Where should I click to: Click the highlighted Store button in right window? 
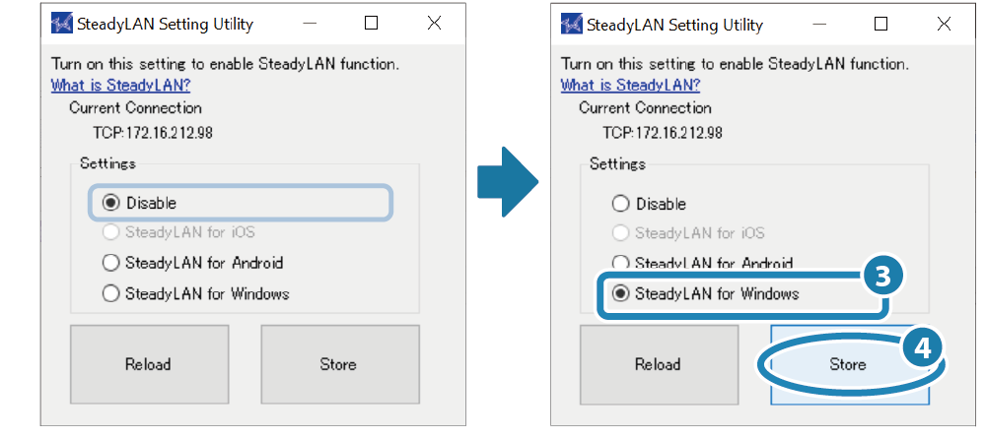(x=847, y=364)
